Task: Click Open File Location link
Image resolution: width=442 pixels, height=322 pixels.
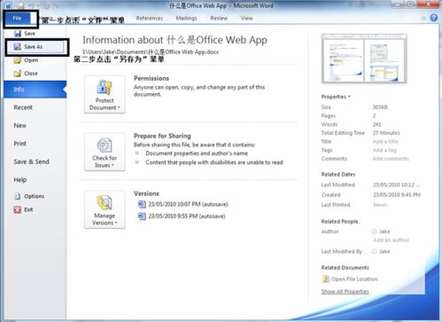Action: [x=354, y=279]
